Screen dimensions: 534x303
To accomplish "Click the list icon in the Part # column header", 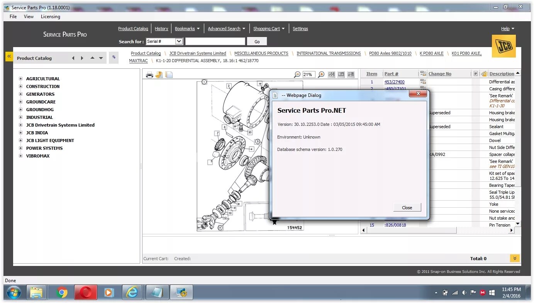I will point(423,74).
